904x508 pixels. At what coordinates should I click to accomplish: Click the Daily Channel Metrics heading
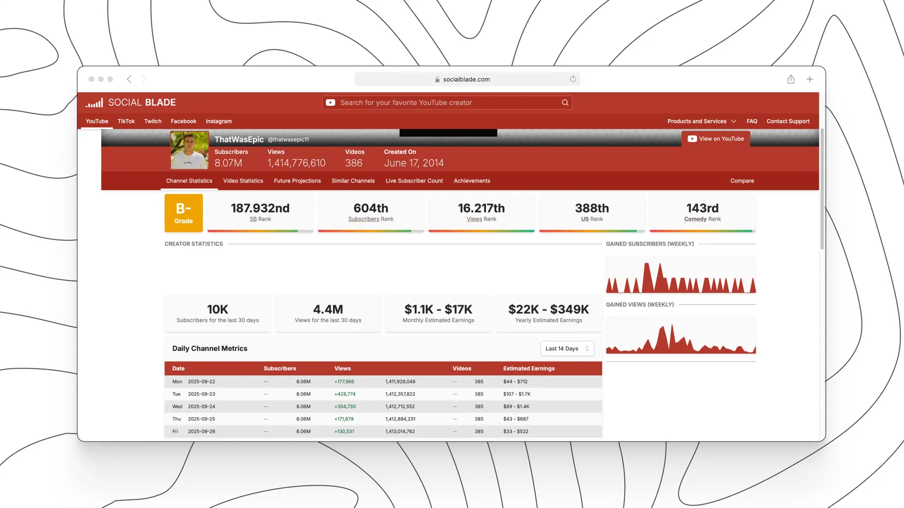[x=210, y=349]
